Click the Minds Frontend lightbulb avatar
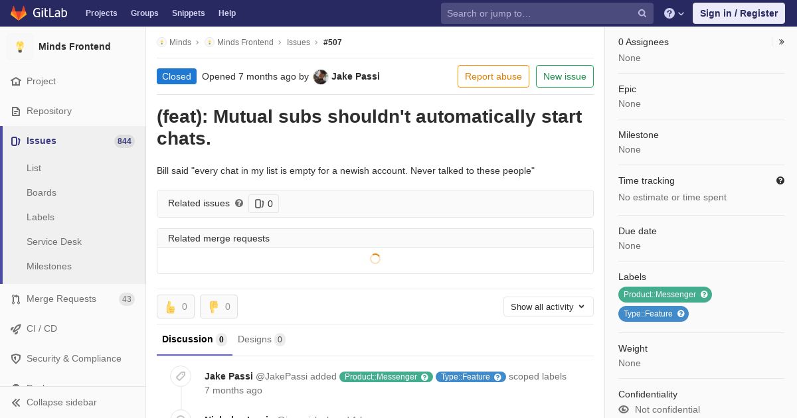The width and height of the screenshot is (797, 418). click(20, 46)
